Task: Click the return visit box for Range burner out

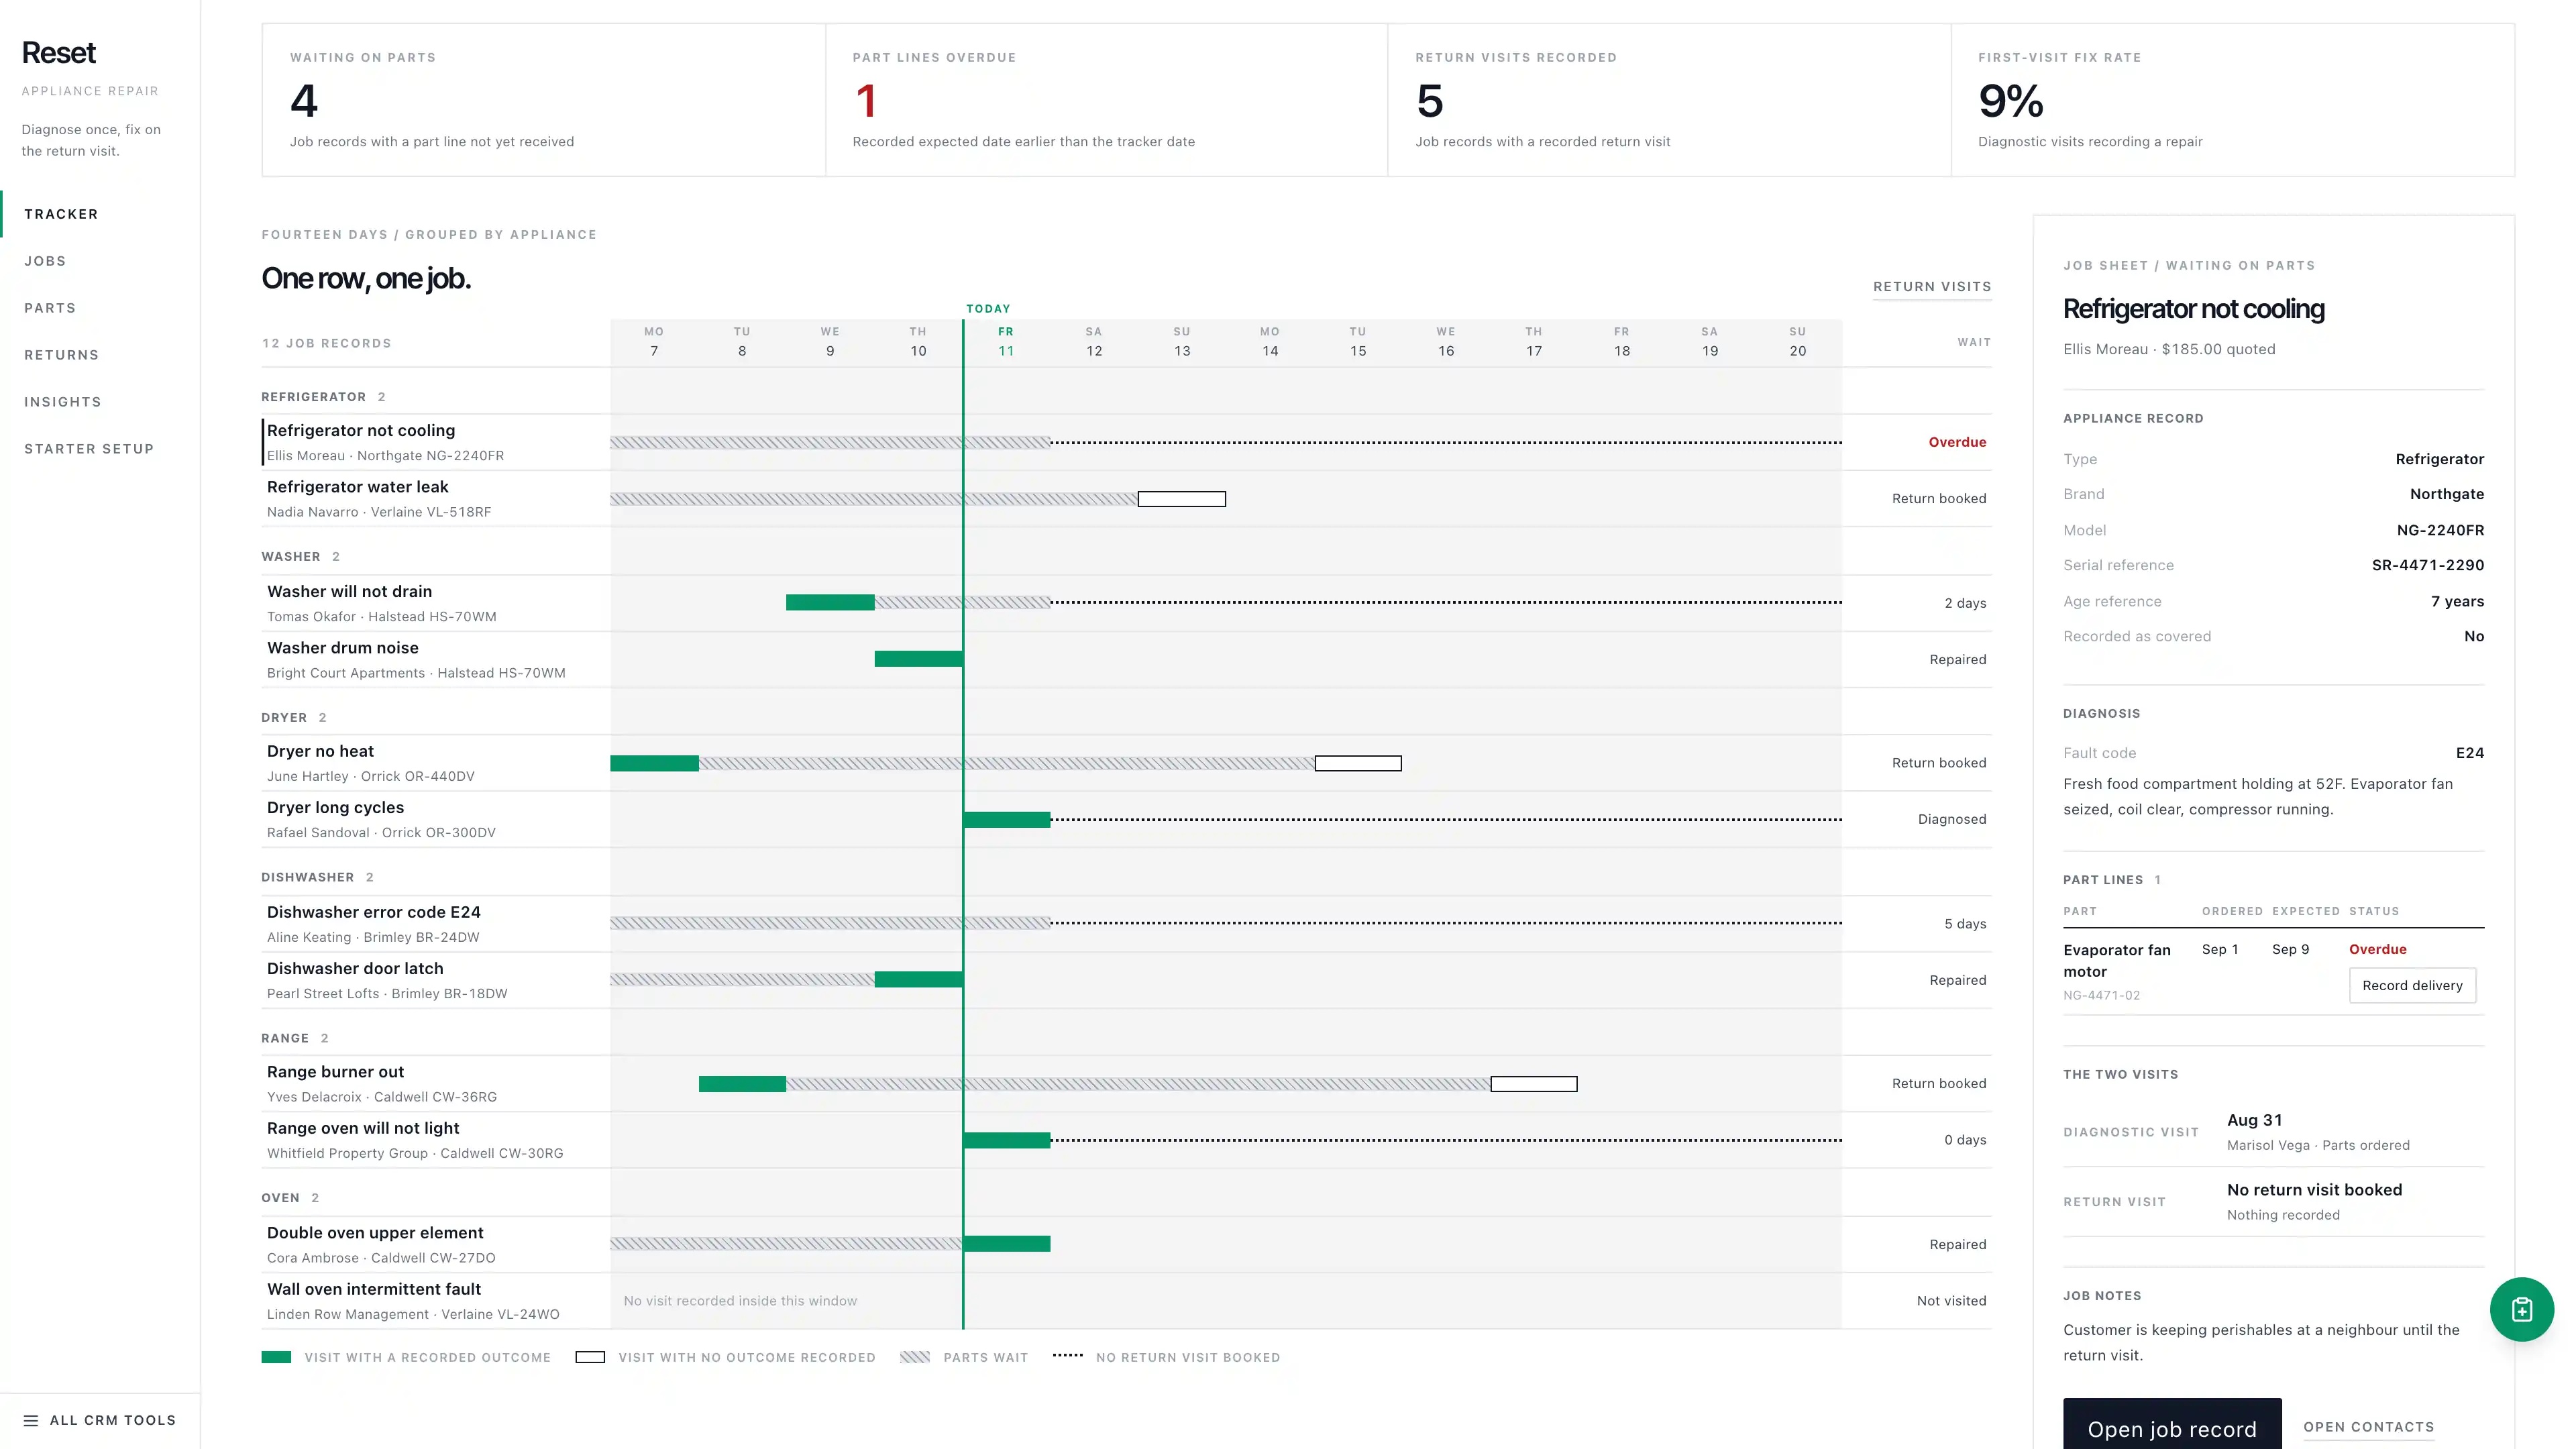Action: pos(1533,1084)
